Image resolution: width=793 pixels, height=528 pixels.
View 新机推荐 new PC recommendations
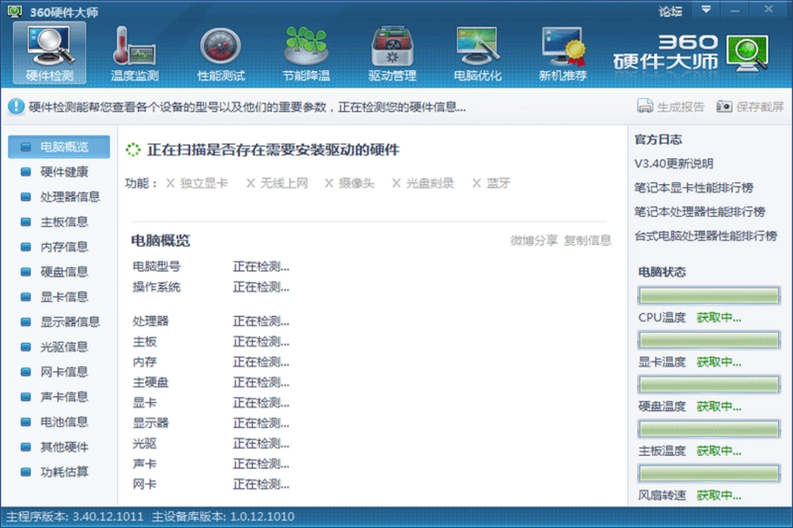click(562, 51)
